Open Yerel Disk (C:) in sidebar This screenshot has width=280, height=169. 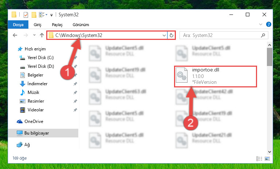click(x=40, y=57)
